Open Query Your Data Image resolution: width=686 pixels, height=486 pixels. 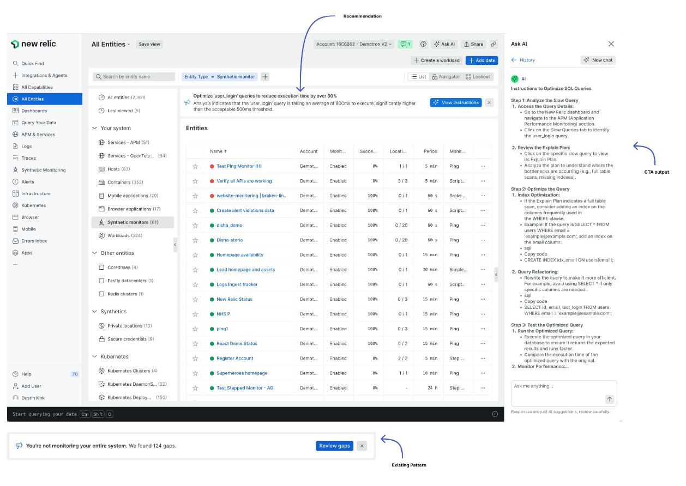pos(39,123)
